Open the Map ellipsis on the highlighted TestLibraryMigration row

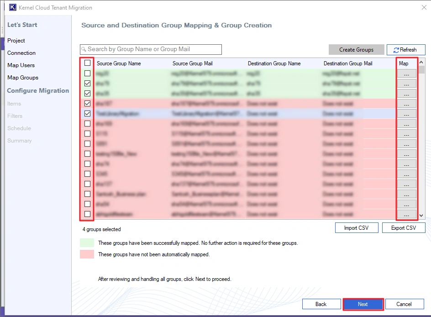pyautogui.click(x=406, y=114)
